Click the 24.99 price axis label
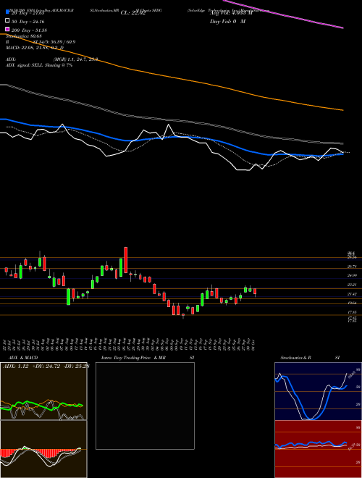 (x=352, y=276)
